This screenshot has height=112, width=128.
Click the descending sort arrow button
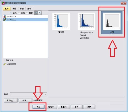(x=40, y=13)
